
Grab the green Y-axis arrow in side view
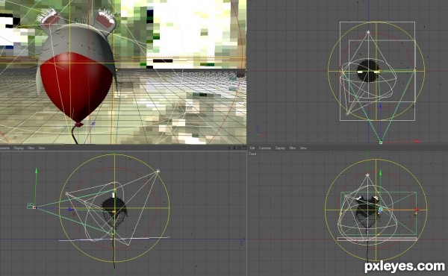tap(37, 171)
